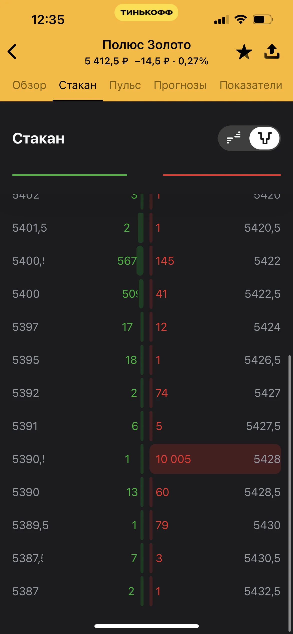Tap the back arrow icon
The image size is (293, 634).
click(x=12, y=52)
